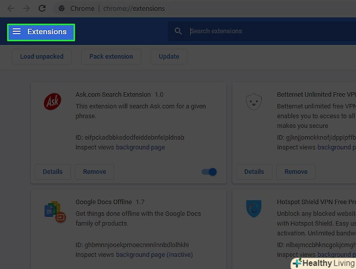Screen dimensions: 356x269
Task: Open Betternet background page link
Action: point(337,147)
